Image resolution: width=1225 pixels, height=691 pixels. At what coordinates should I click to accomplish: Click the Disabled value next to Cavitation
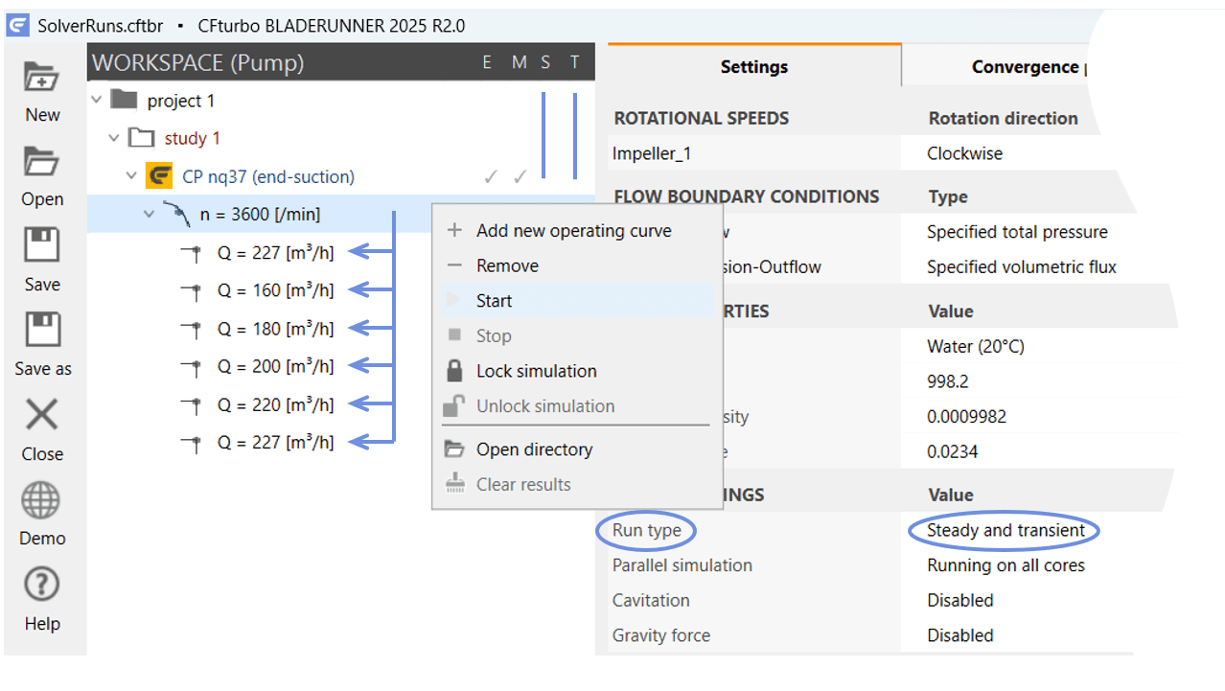[x=960, y=601]
